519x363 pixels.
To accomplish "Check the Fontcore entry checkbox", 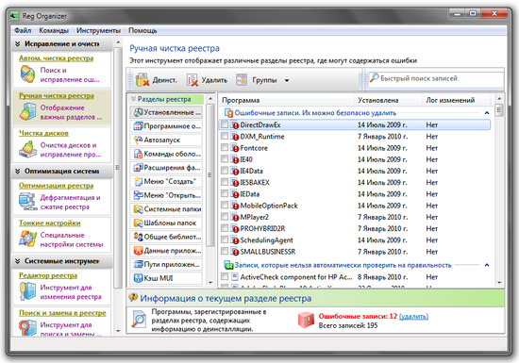I will [225, 147].
